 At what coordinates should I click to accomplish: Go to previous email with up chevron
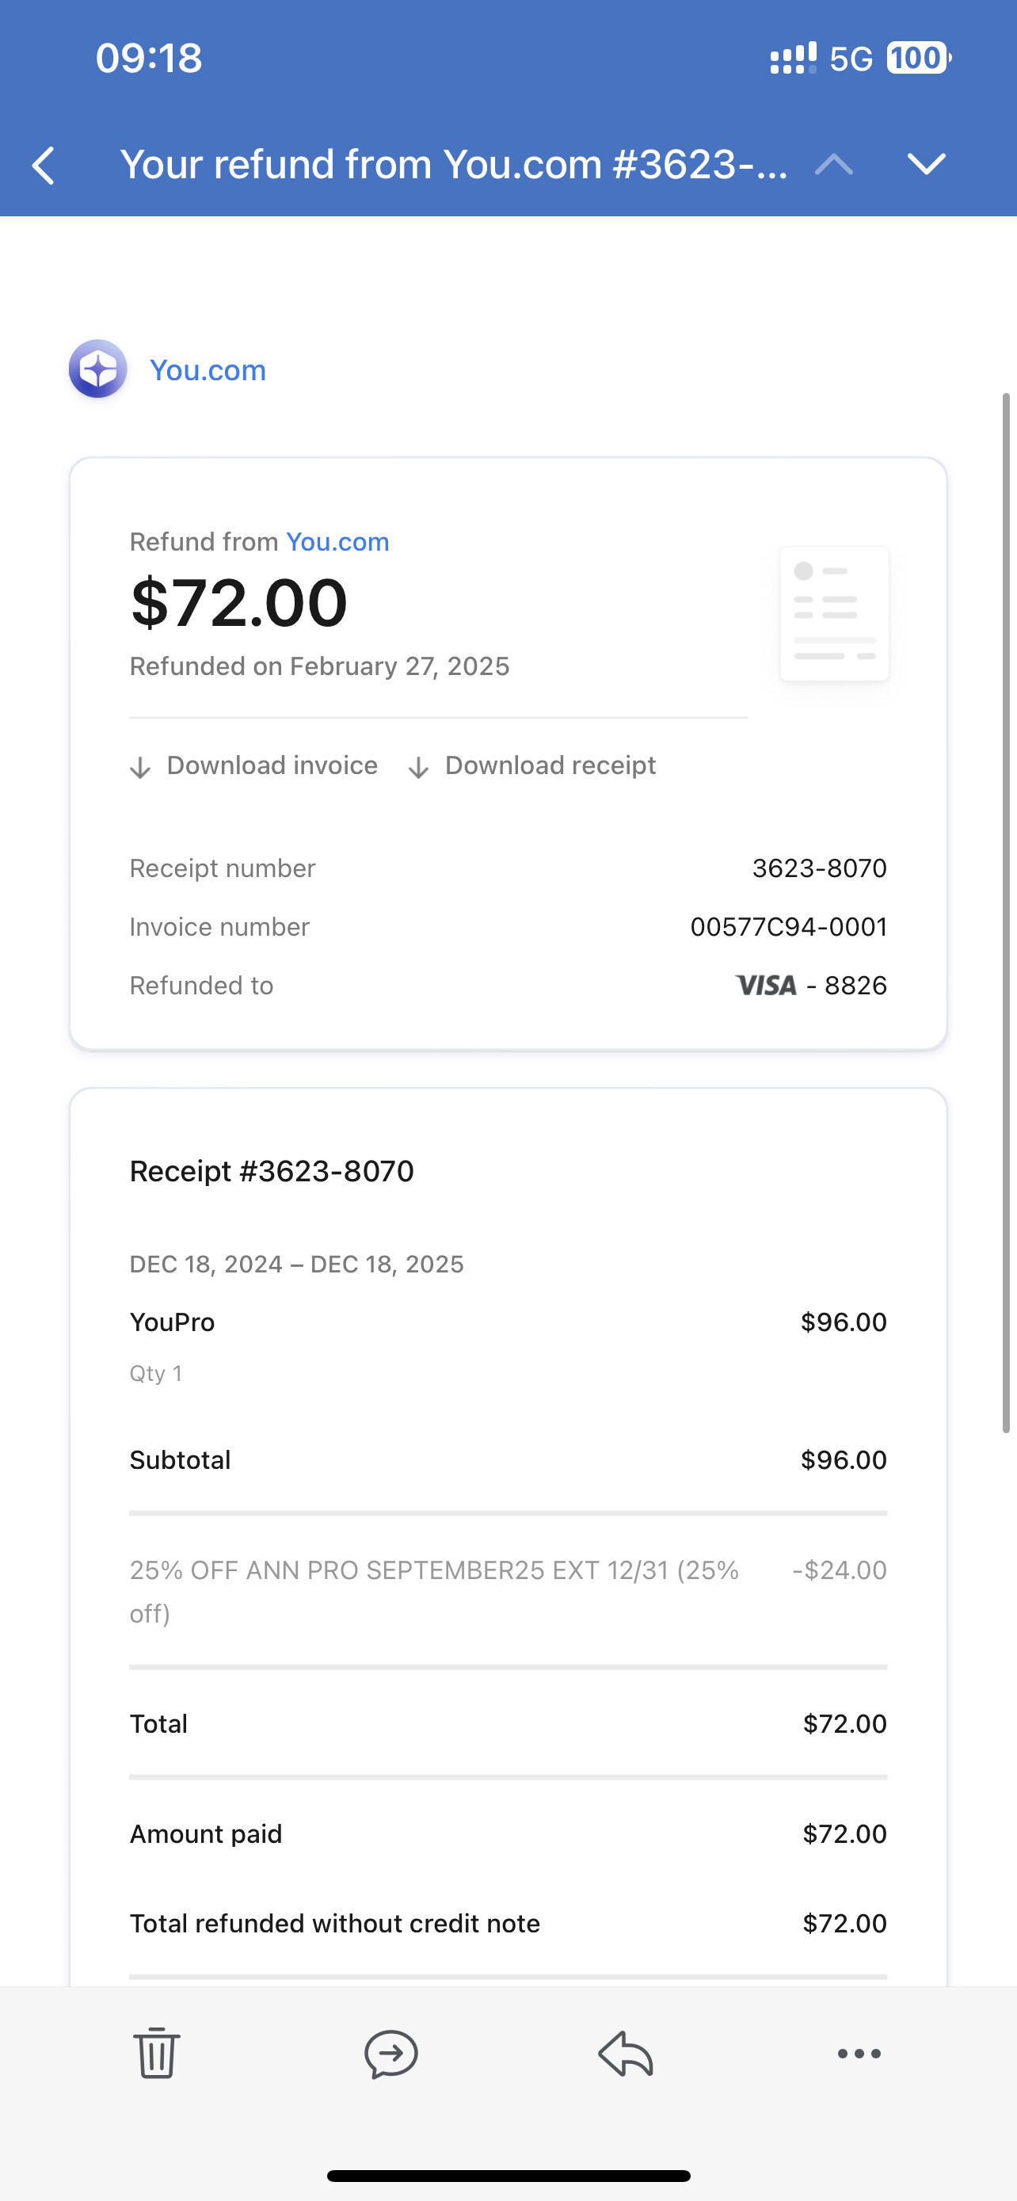833,163
